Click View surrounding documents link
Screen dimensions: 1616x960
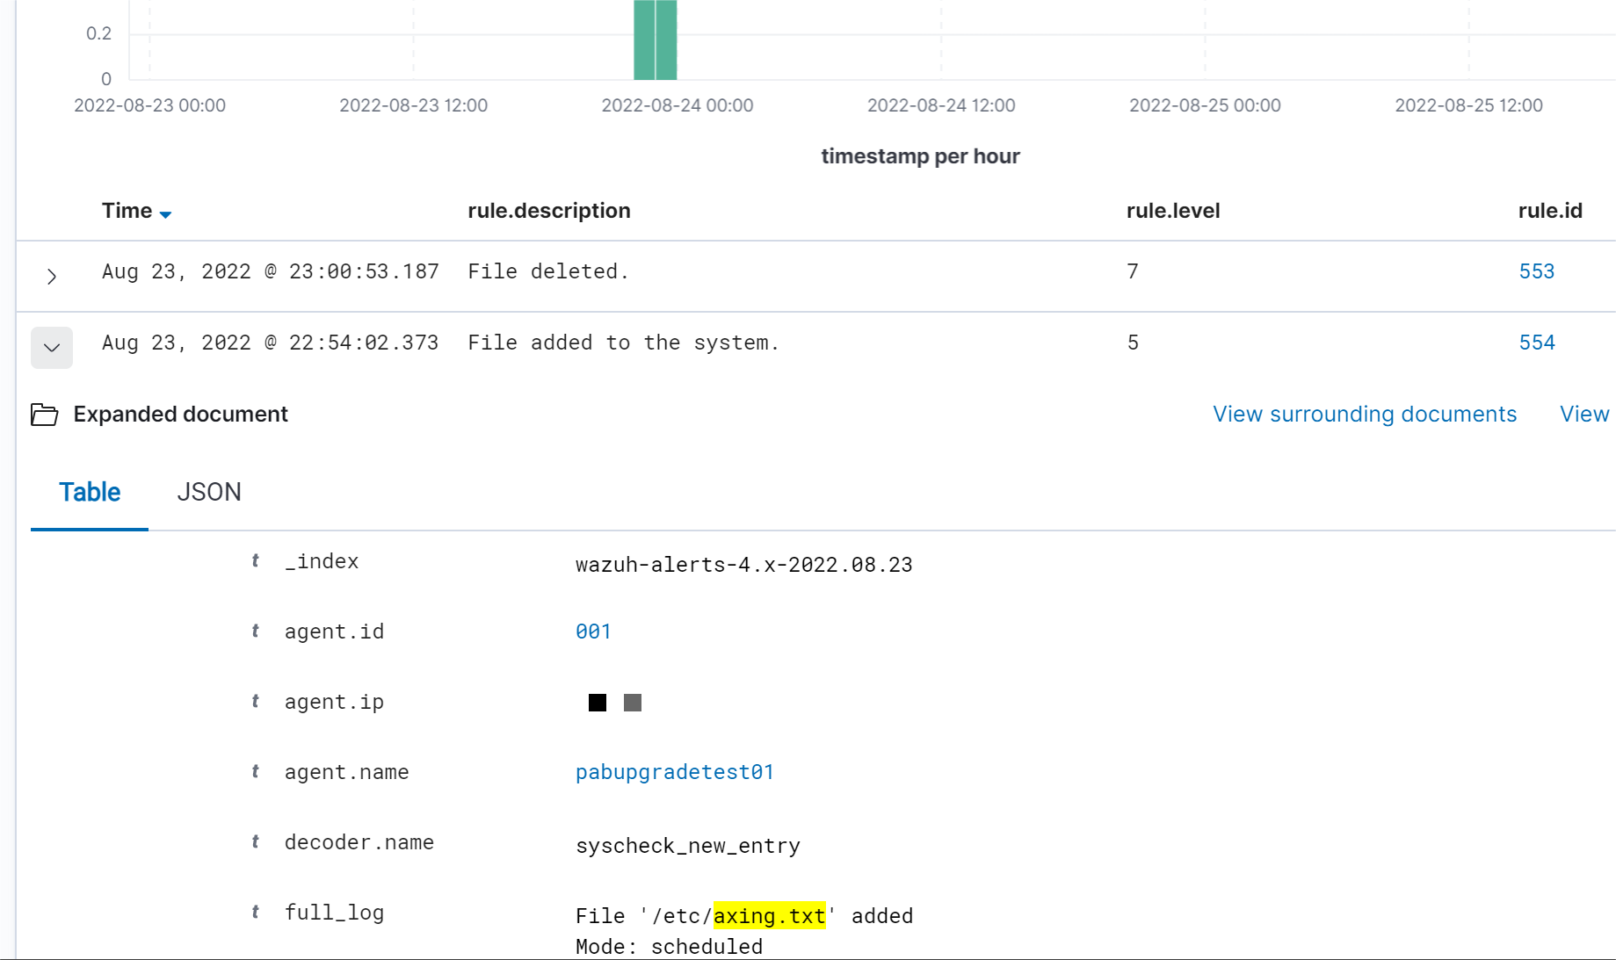click(1365, 414)
